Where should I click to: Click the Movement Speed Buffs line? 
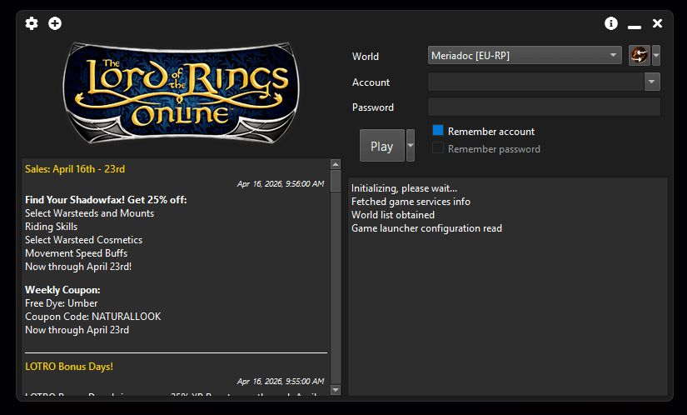[77, 253]
